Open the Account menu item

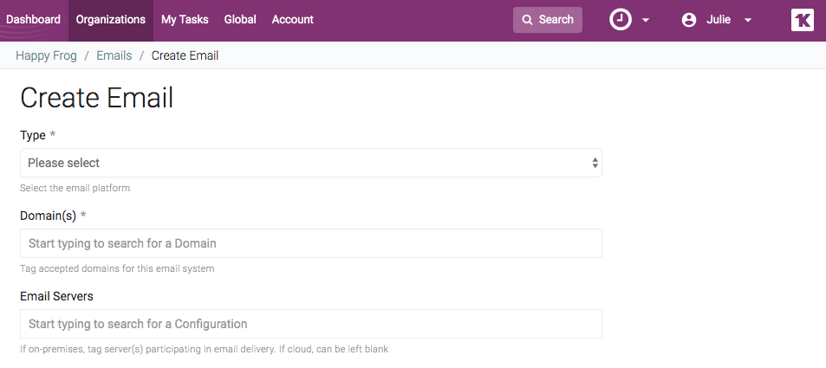292,20
